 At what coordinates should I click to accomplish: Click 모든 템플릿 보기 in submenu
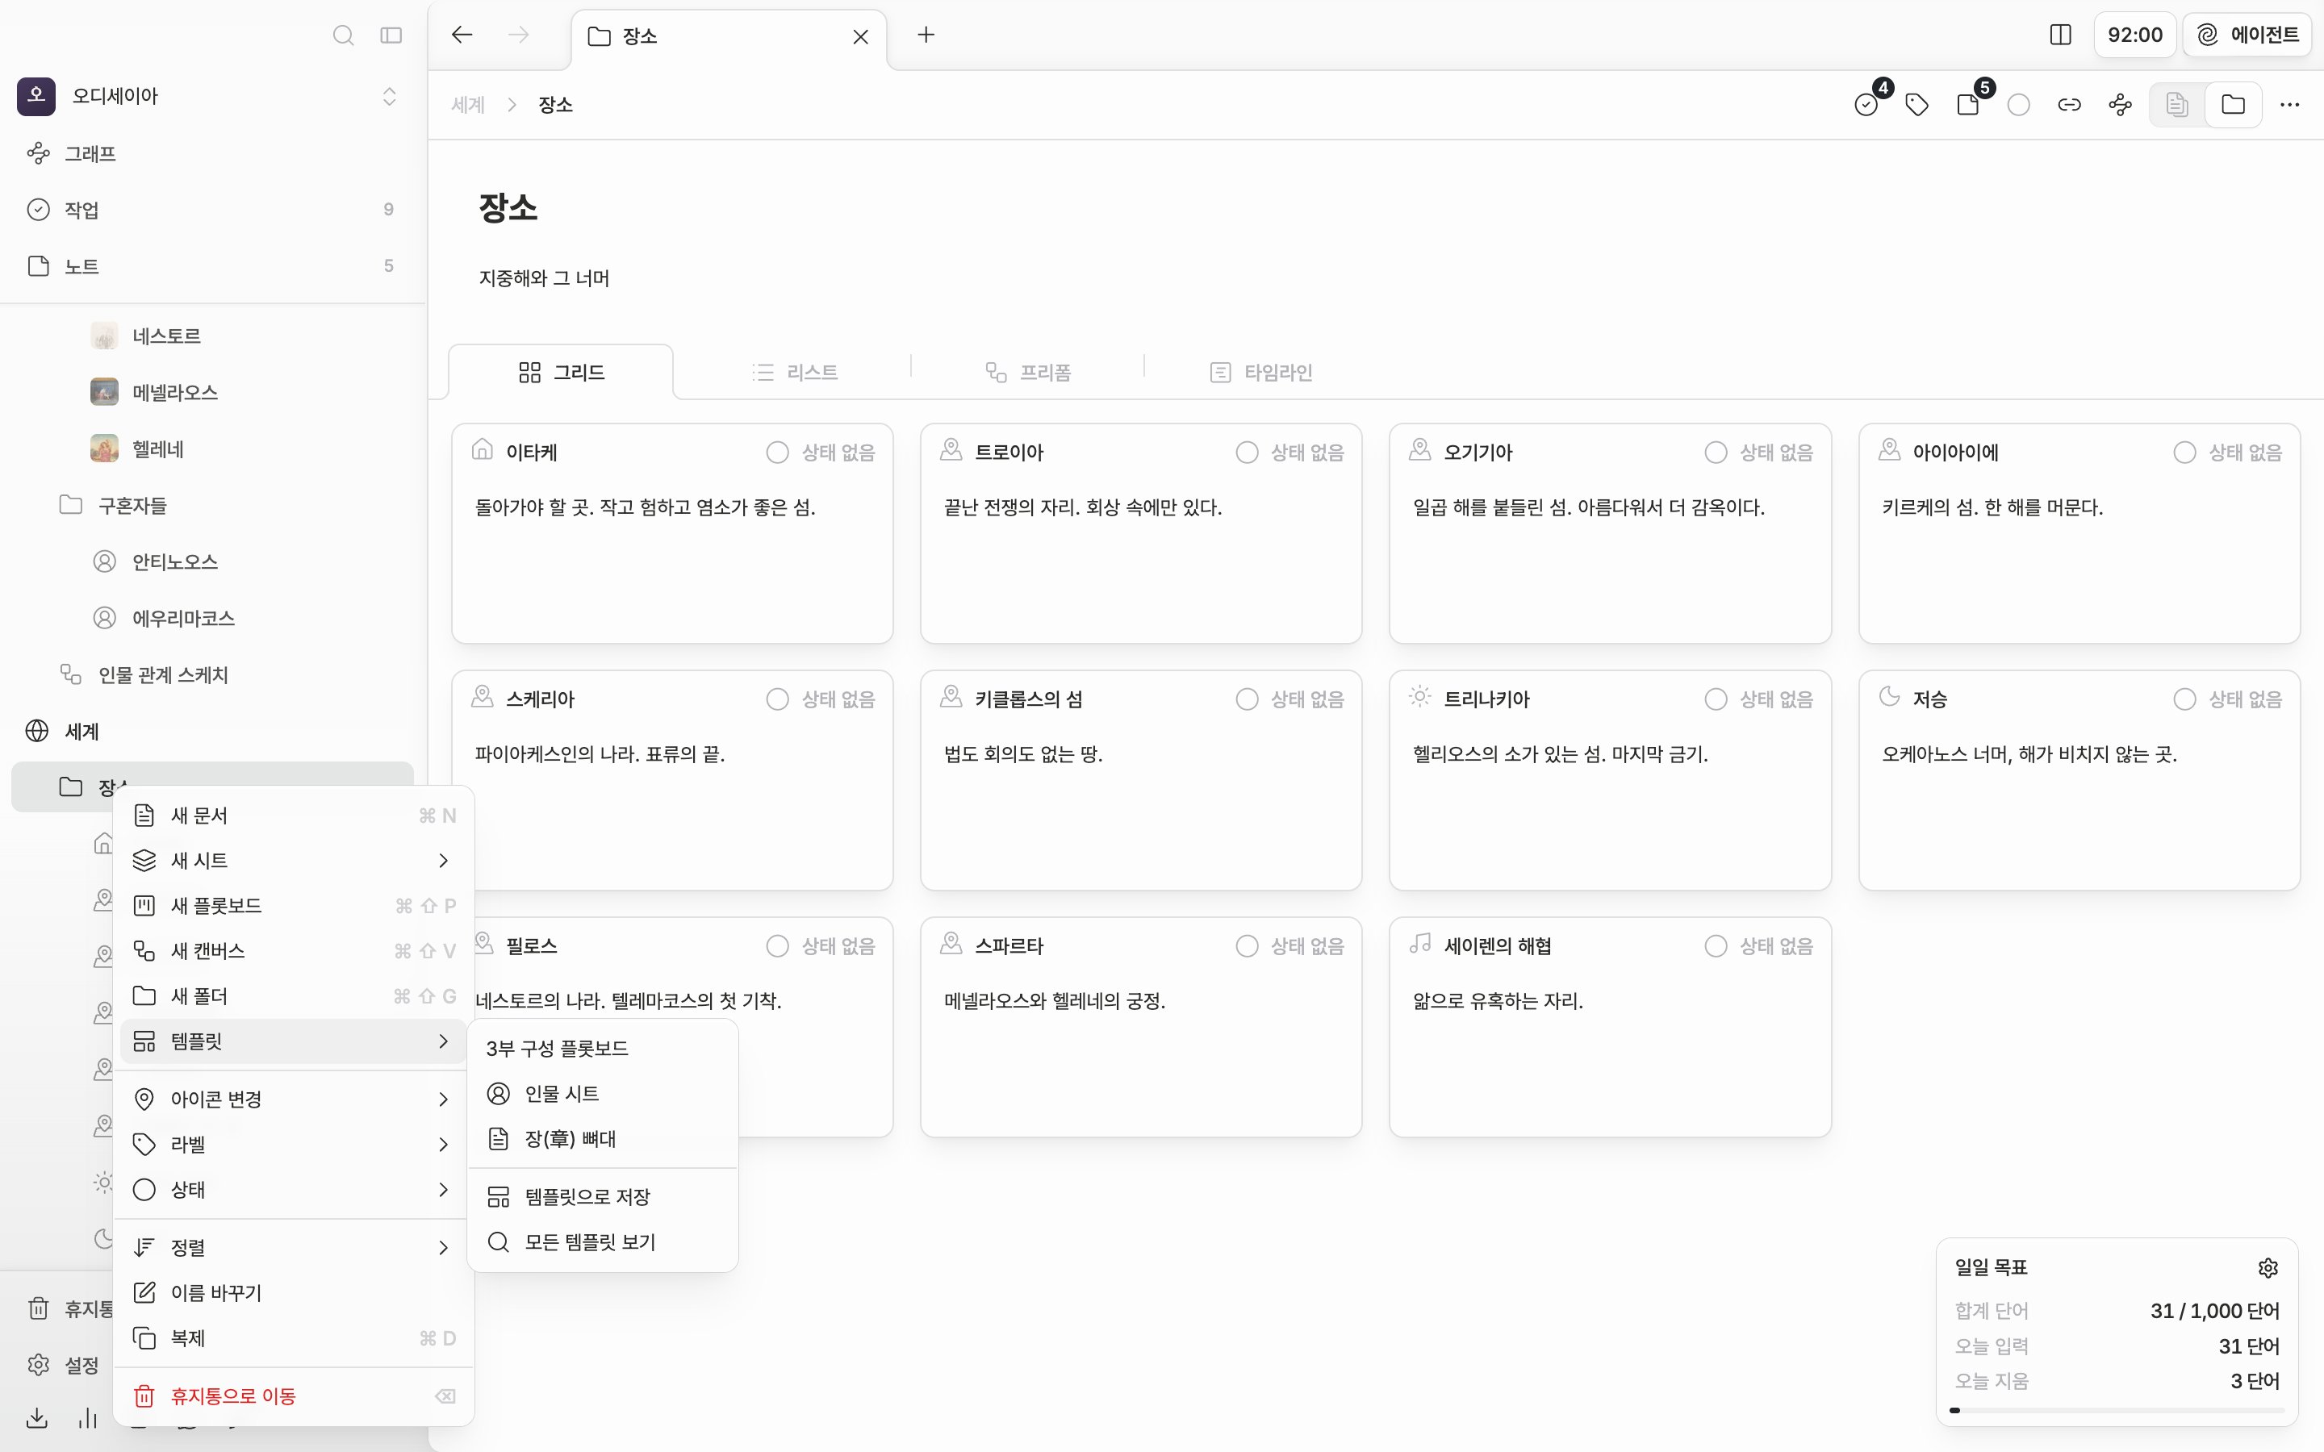pyautogui.click(x=602, y=1241)
